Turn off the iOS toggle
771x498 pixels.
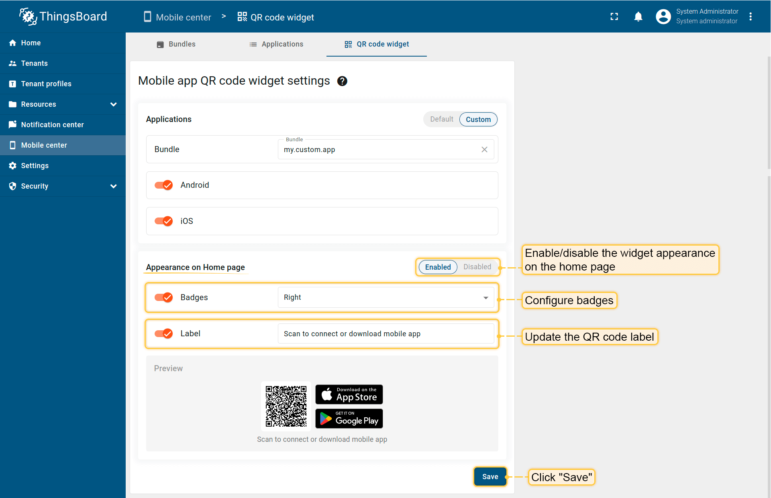pyautogui.click(x=163, y=221)
